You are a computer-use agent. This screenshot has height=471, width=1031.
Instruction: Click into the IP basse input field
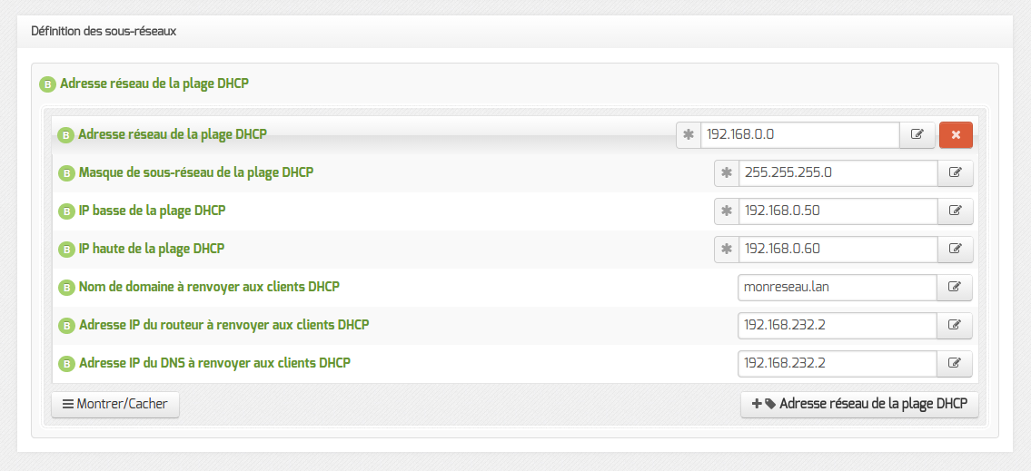point(838,211)
